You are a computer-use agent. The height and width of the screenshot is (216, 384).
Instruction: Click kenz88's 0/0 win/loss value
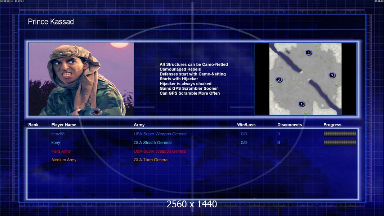[x=244, y=134]
